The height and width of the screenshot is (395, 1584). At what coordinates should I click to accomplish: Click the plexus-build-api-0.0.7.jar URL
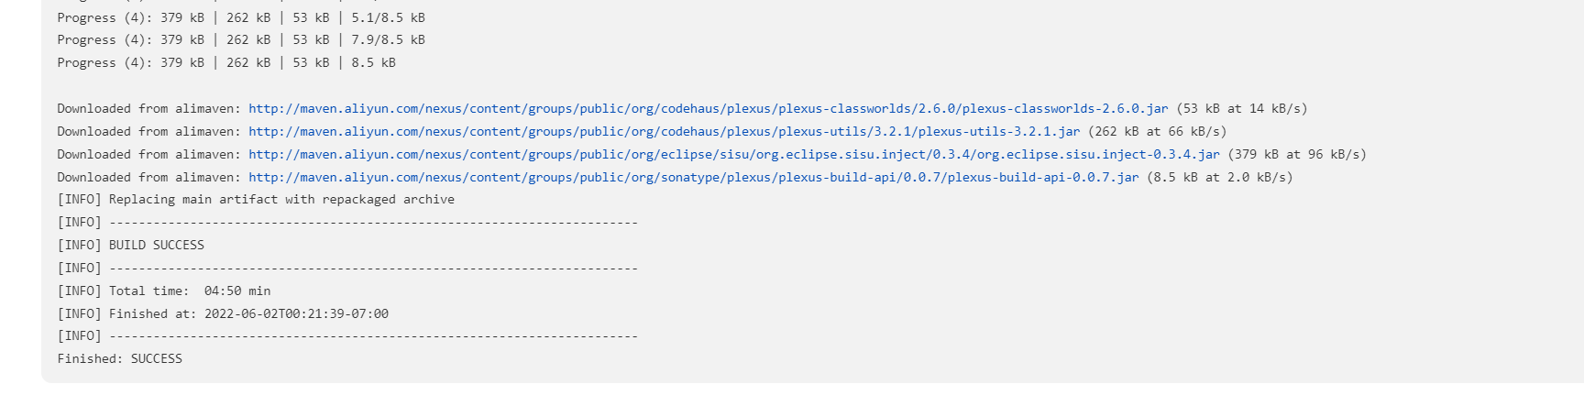point(693,178)
